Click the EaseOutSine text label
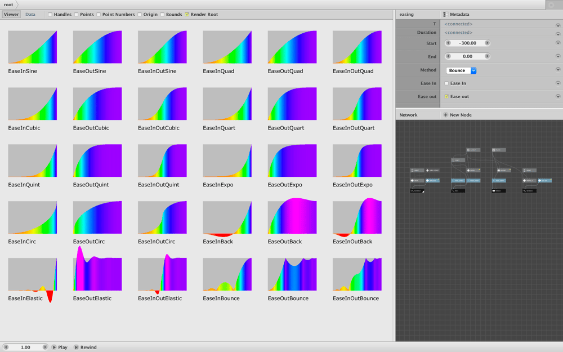 coord(90,71)
